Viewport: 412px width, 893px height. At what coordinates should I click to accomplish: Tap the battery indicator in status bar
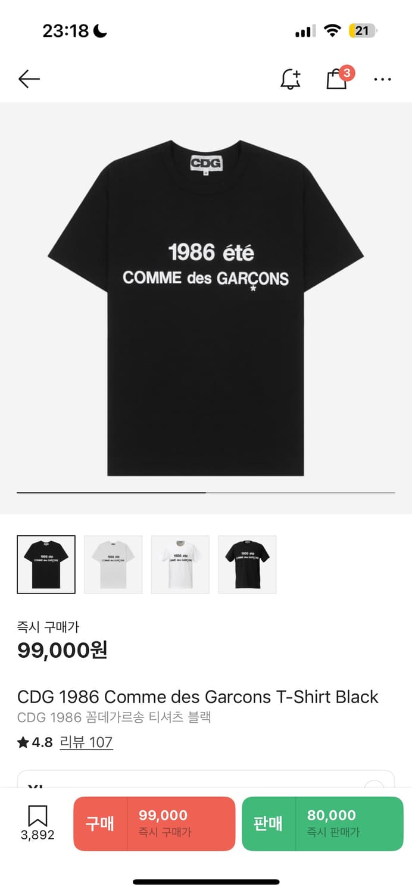[363, 31]
